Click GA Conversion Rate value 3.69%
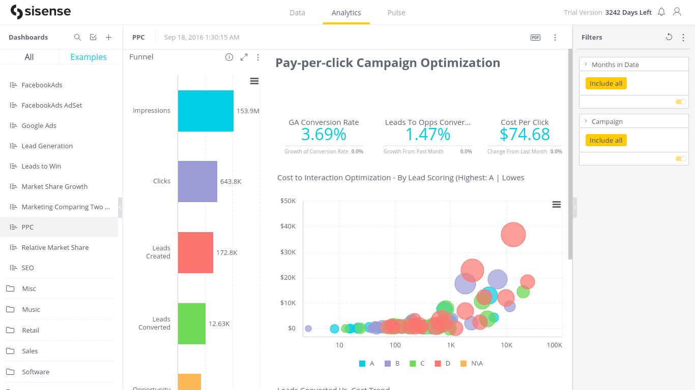The image size is (695, 390). coord(324,134)
